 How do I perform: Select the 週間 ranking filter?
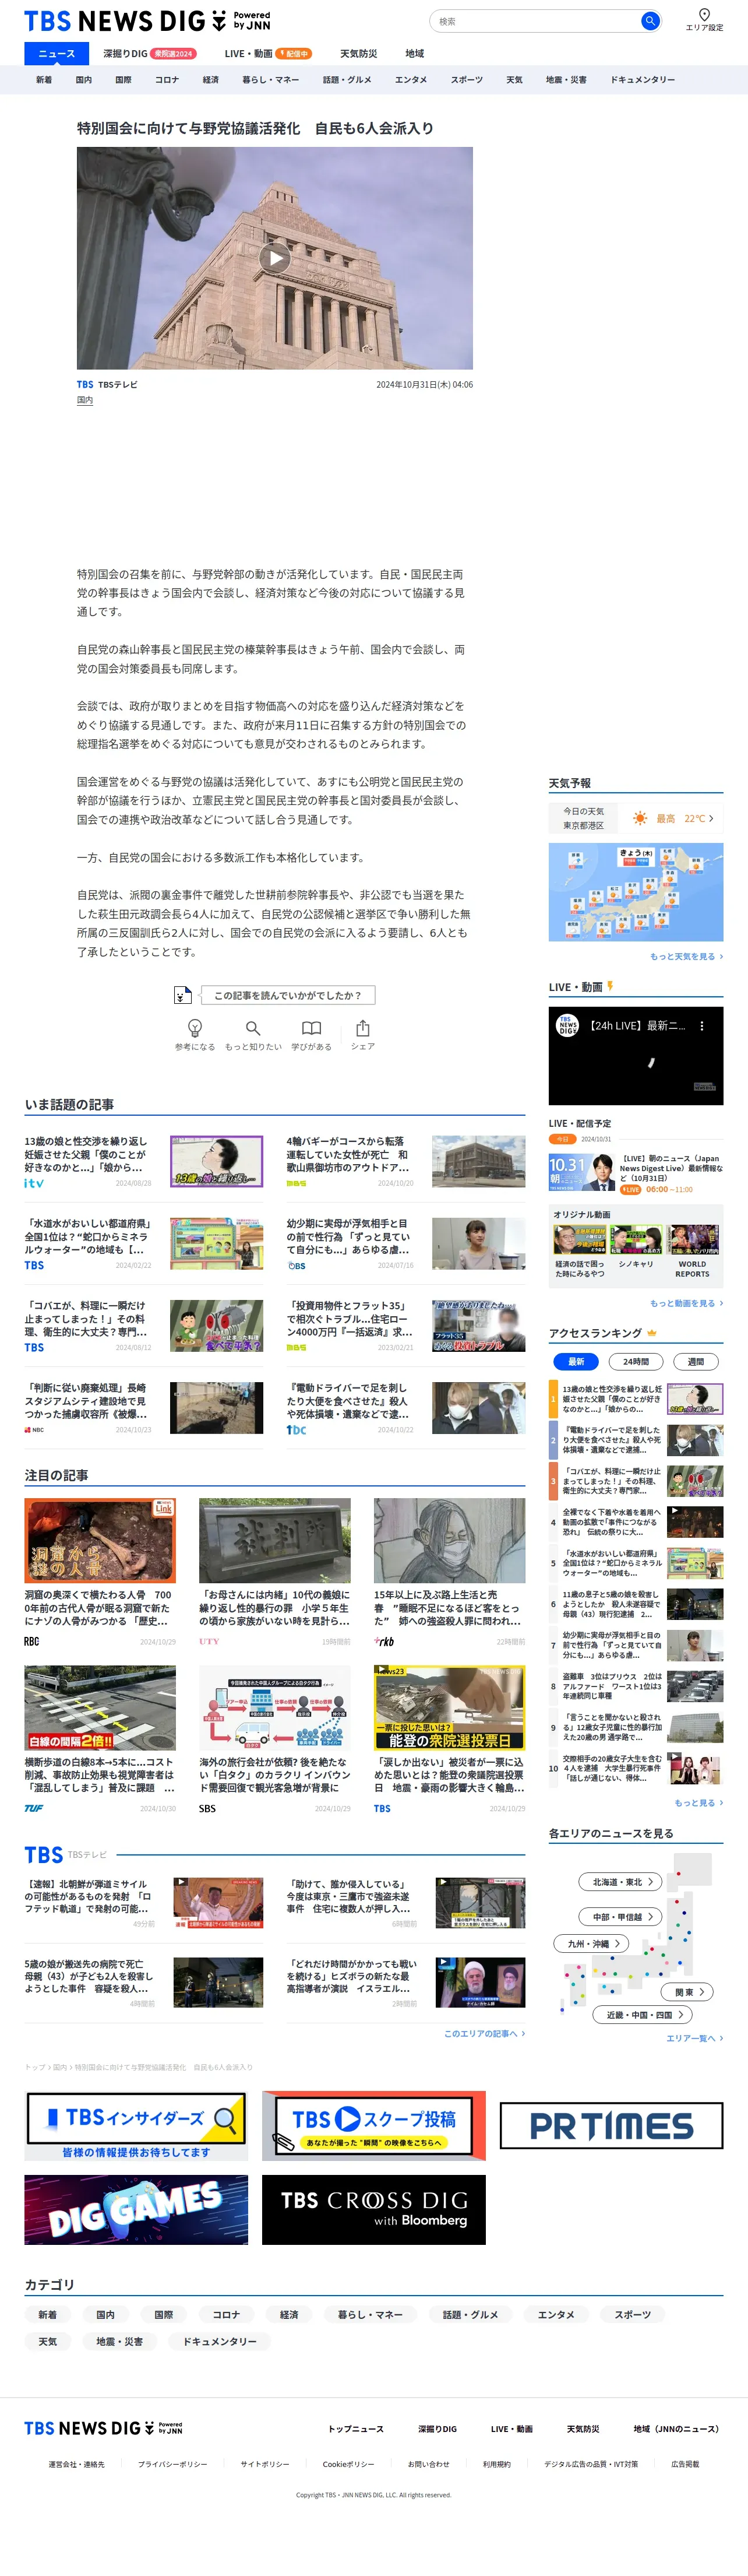(696, 1361)
